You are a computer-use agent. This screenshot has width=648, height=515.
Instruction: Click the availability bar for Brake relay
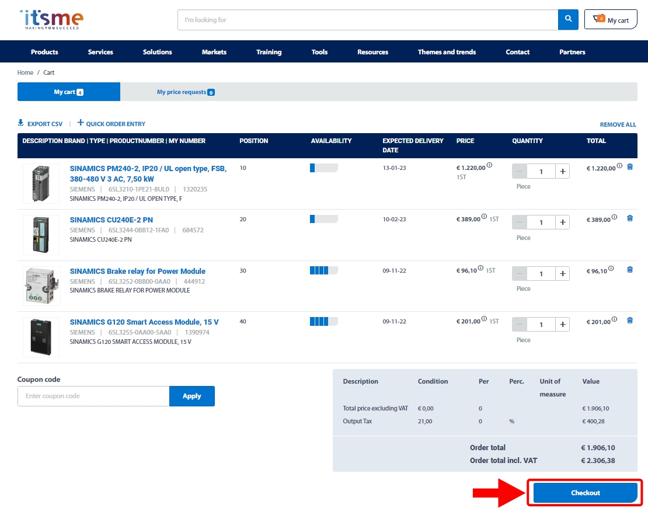click(x=323, y=270)
